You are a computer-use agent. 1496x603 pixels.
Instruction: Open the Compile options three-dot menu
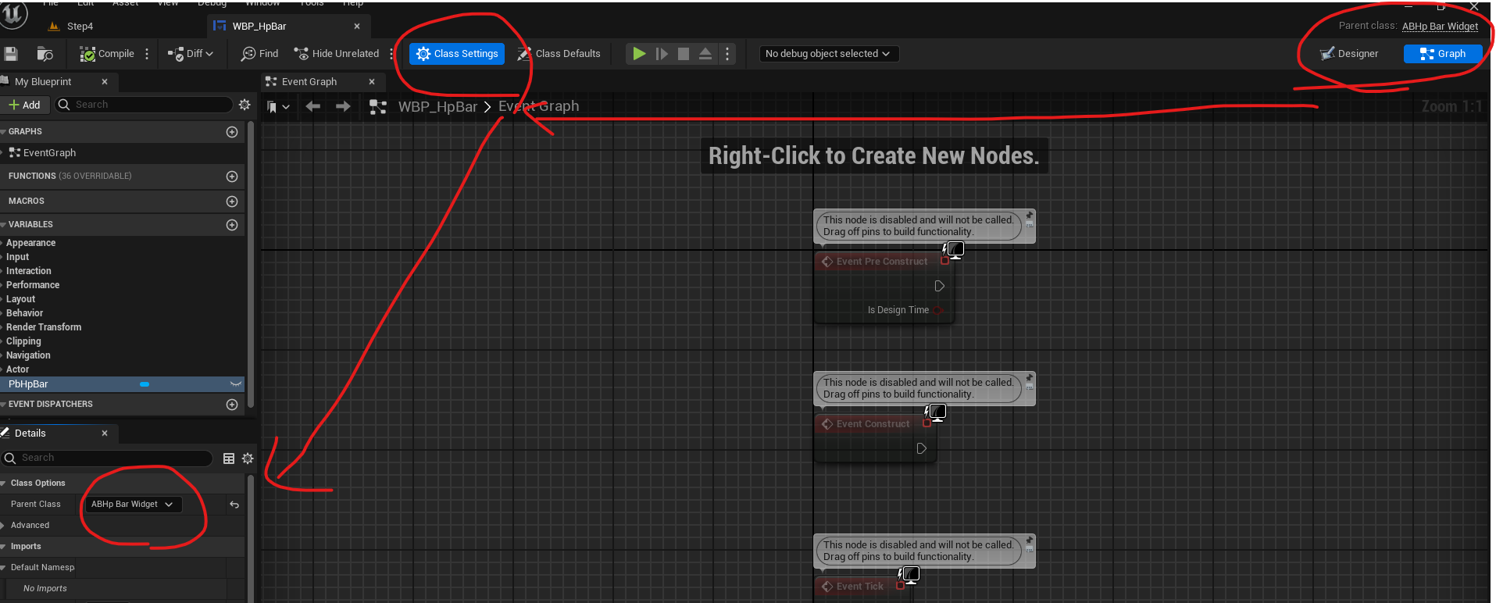(147, 54)
